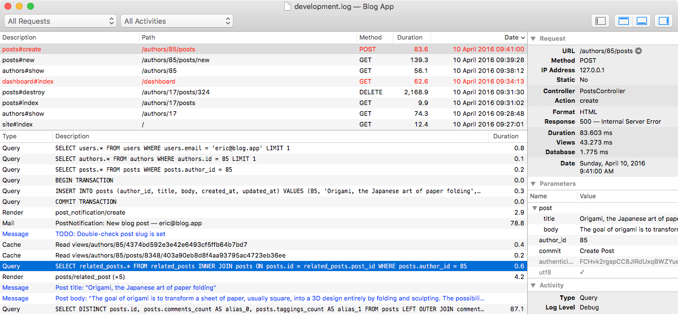Screen dimensions: 678x314
Task: Select the utf8 parameter row
Action: pyautogui.click(x=603, y=272)
